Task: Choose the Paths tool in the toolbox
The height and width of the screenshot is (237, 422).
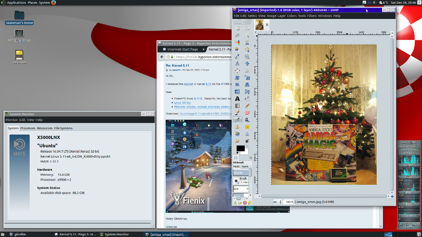Action: tap(247, 49)
